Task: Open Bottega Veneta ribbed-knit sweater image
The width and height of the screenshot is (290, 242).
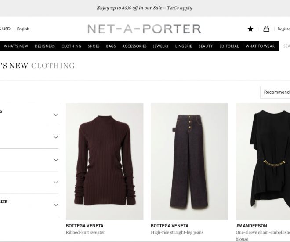Action: 105,161
